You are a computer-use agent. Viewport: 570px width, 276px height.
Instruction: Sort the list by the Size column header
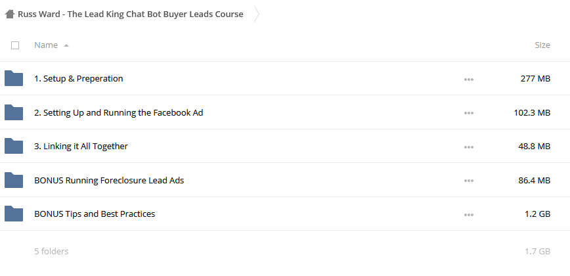pyautogui.click(x=542, y=45)
